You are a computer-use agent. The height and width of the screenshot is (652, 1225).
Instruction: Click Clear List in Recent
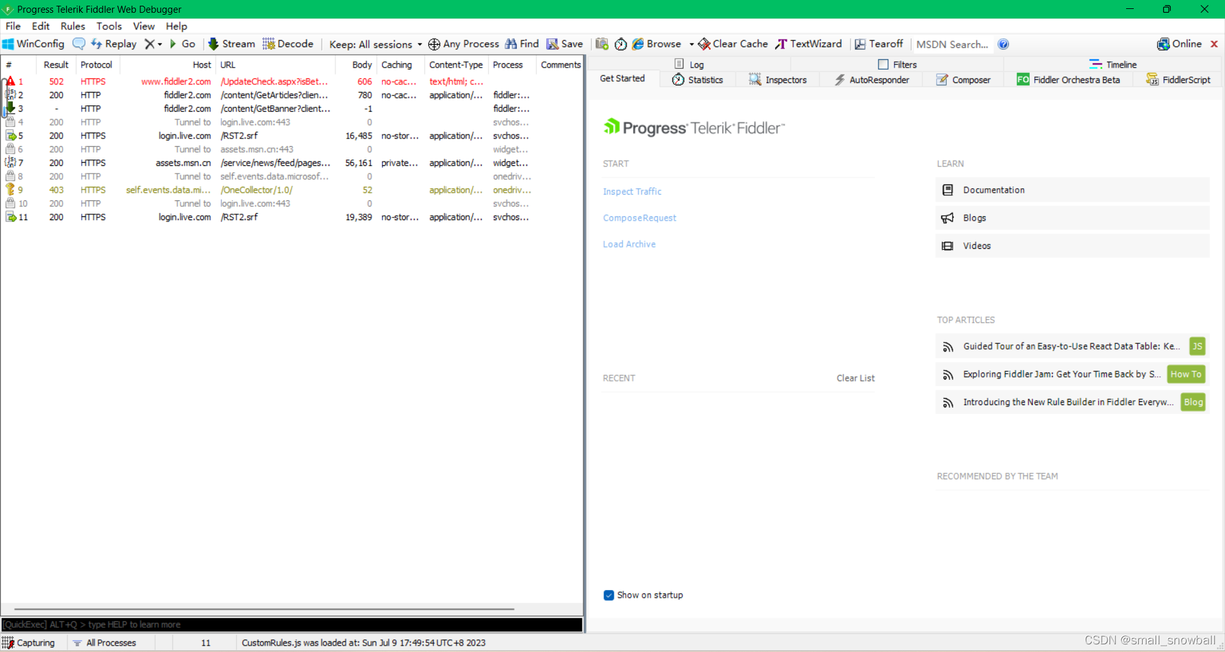point(856,378)
